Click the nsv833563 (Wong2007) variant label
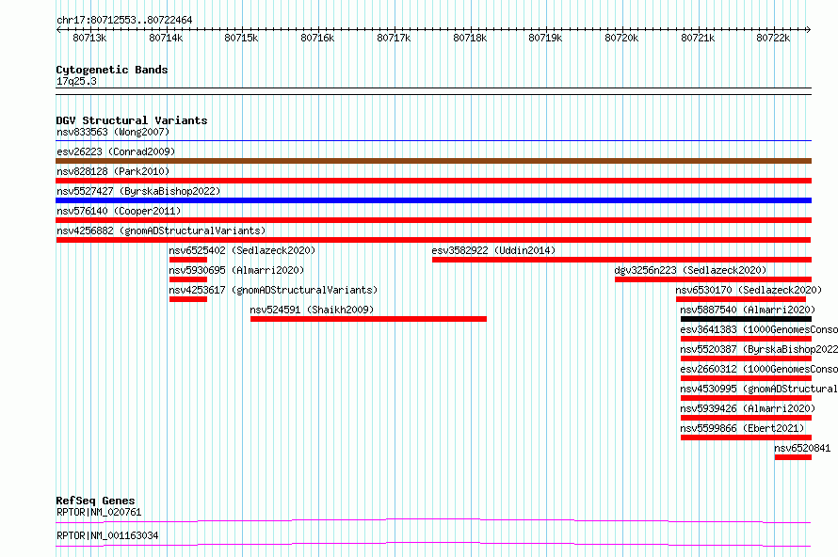The height and width of the screenshot is (557, 838). 113,132
